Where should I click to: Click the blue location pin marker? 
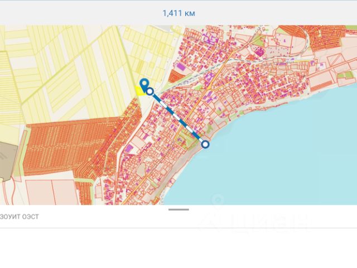(144, 84)
